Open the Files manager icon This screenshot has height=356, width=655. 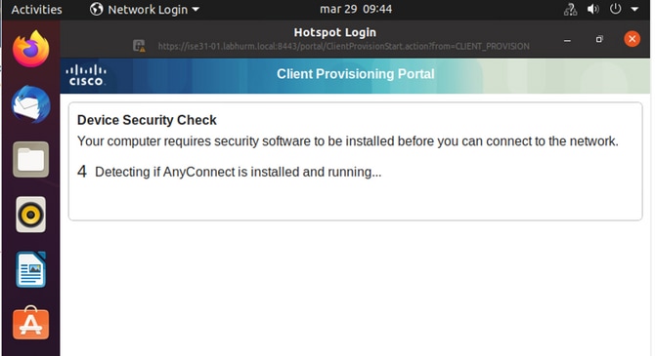tap(31, 159)
